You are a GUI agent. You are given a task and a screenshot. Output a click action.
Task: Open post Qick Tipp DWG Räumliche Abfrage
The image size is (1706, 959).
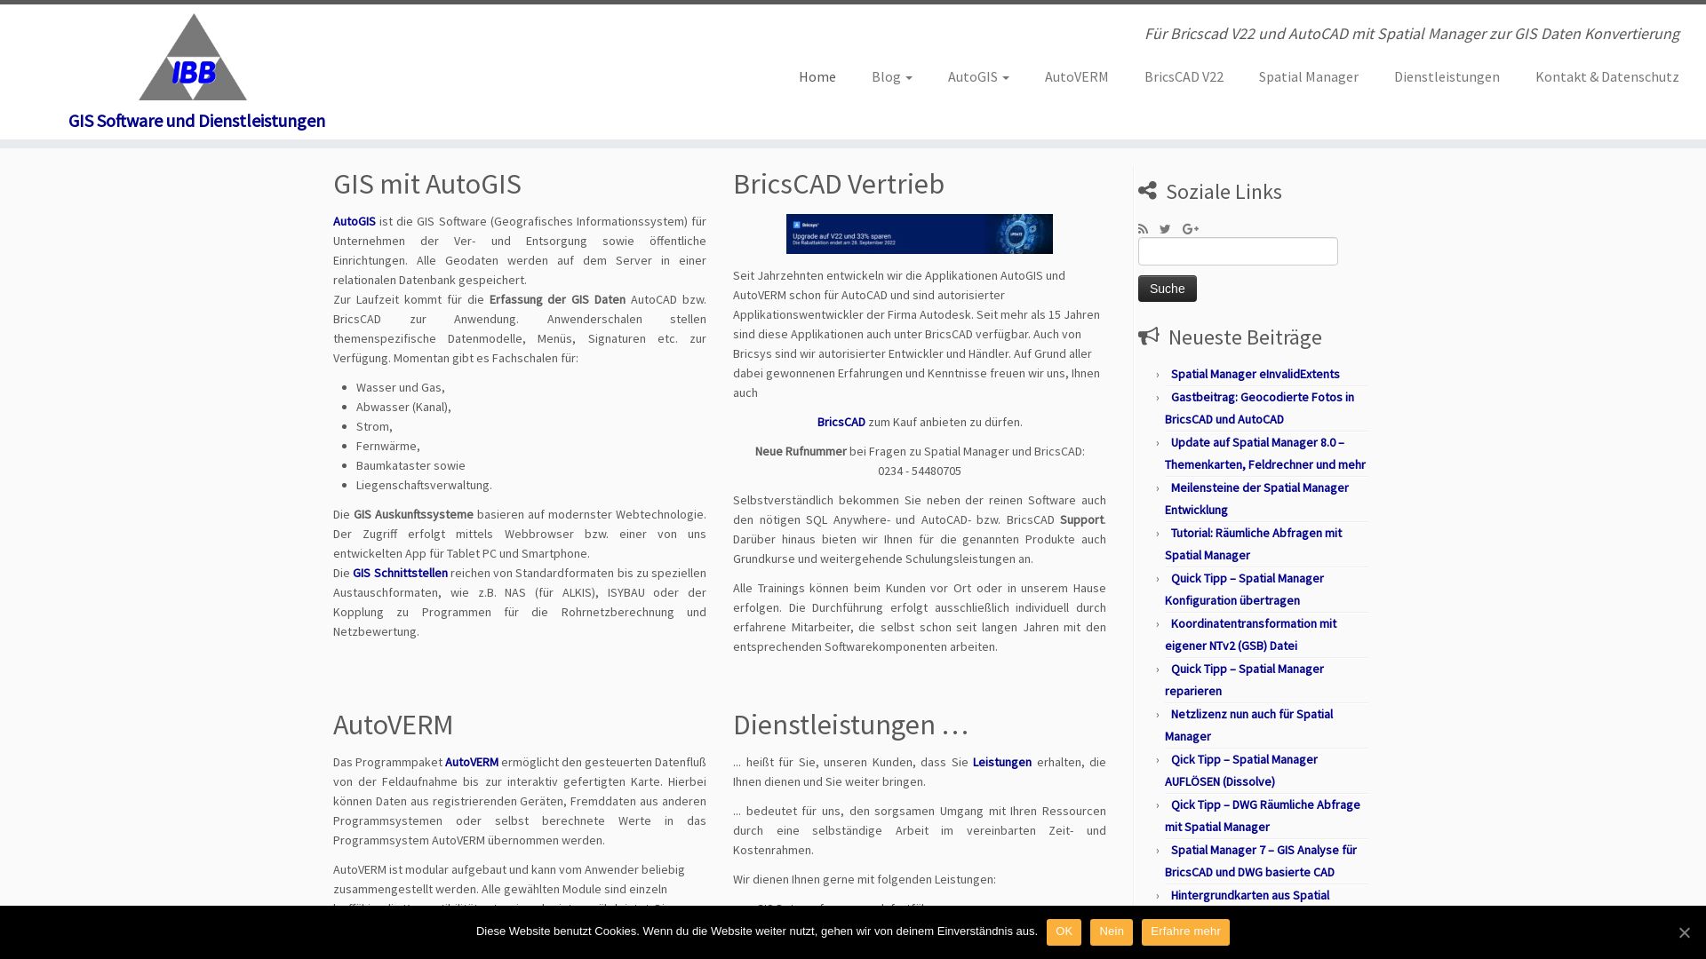[1263, 816]
